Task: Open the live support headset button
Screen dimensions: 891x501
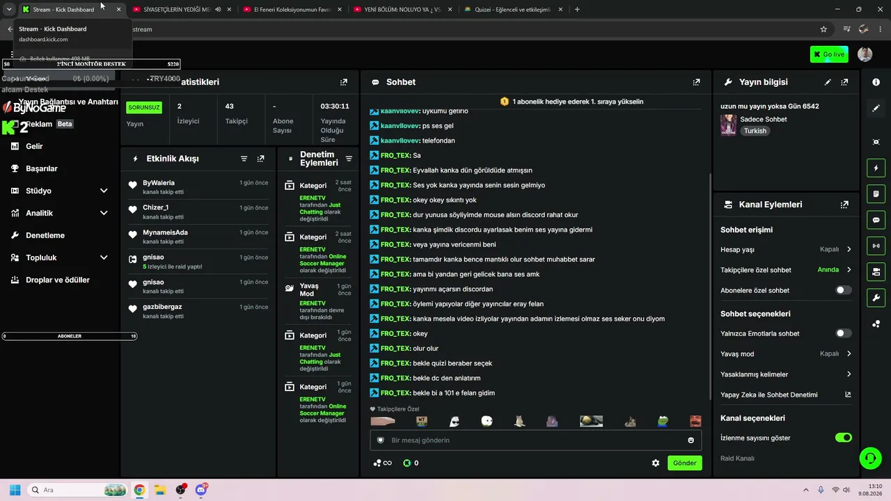Action: [870, 458]
